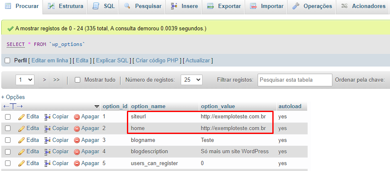Sort by option_value column
390x171 pixels.
click(x=218, y=107)
